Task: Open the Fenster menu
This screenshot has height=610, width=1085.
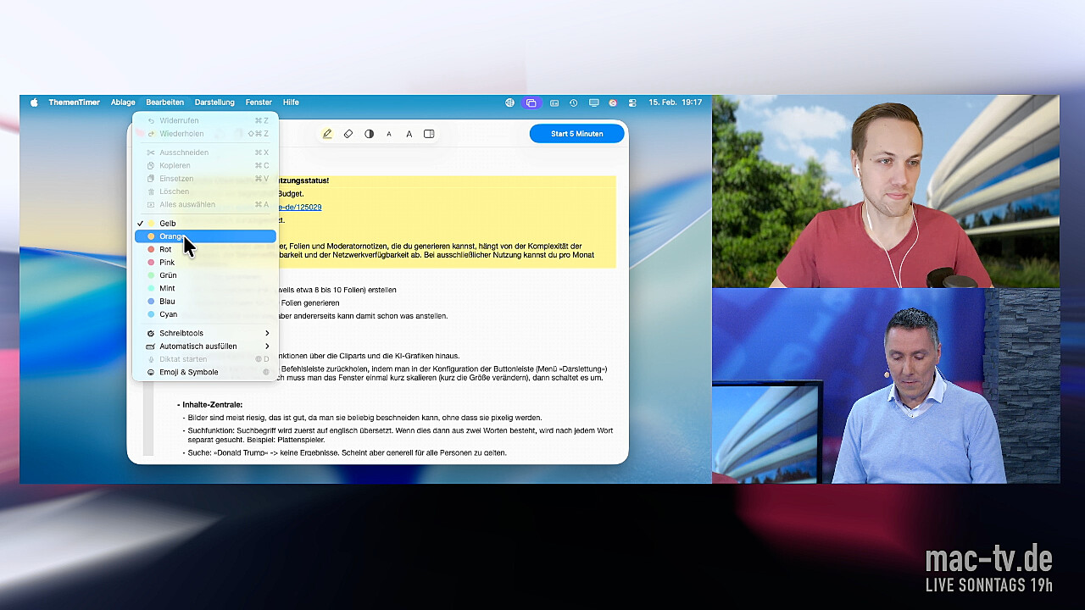Action: pos(259,103)
